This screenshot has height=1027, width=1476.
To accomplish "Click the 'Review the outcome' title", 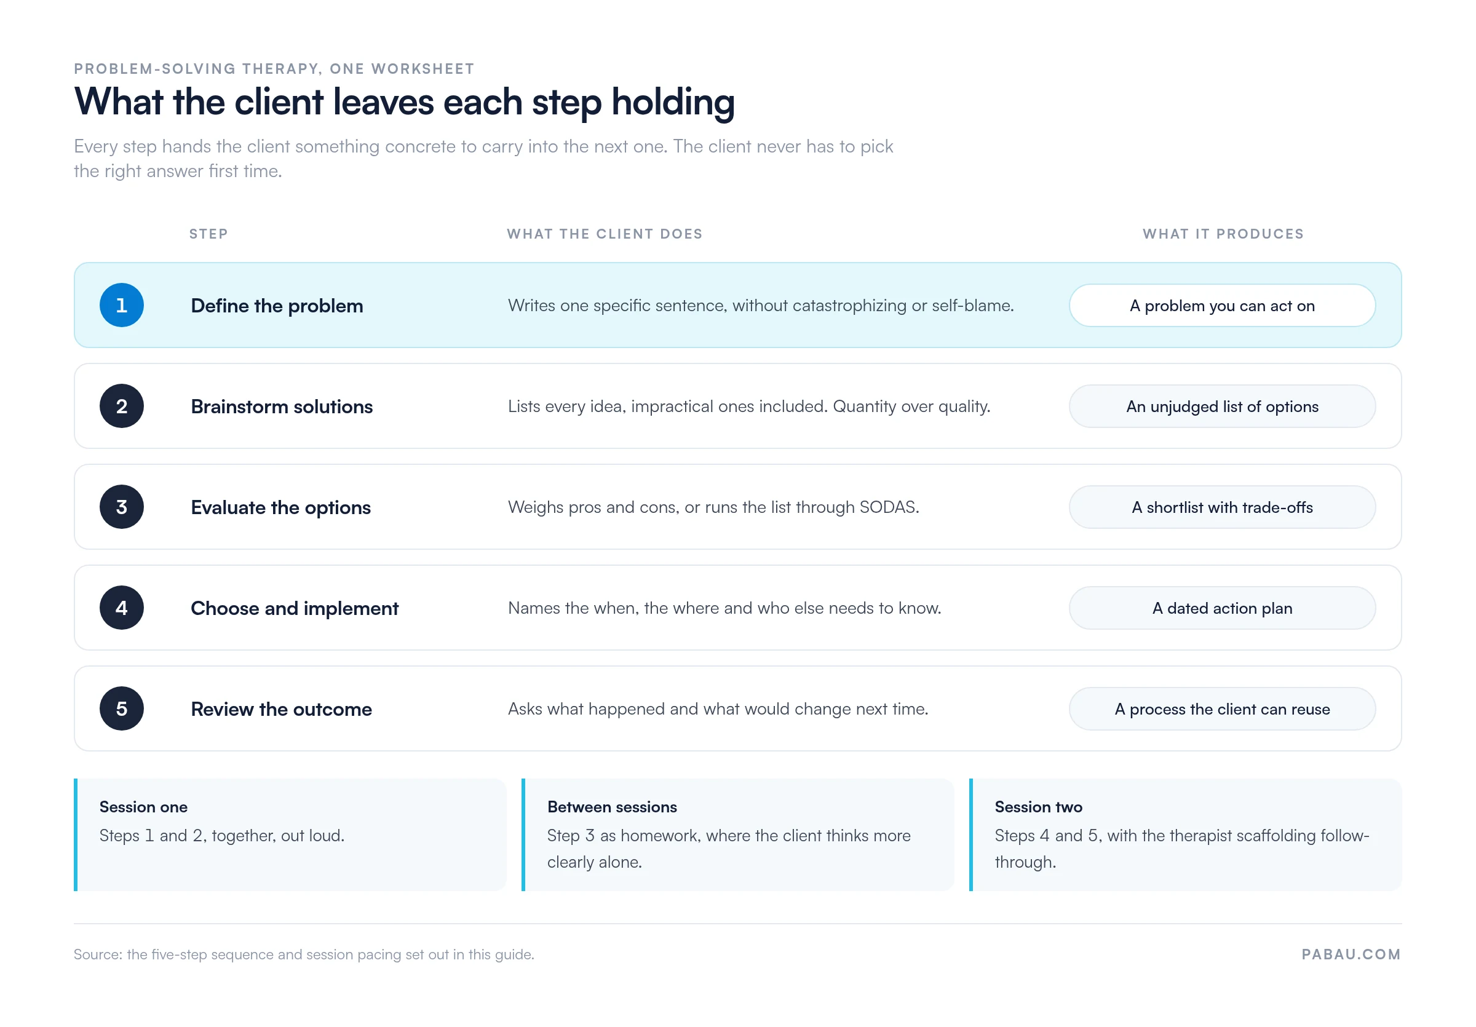I will [282, 710].
